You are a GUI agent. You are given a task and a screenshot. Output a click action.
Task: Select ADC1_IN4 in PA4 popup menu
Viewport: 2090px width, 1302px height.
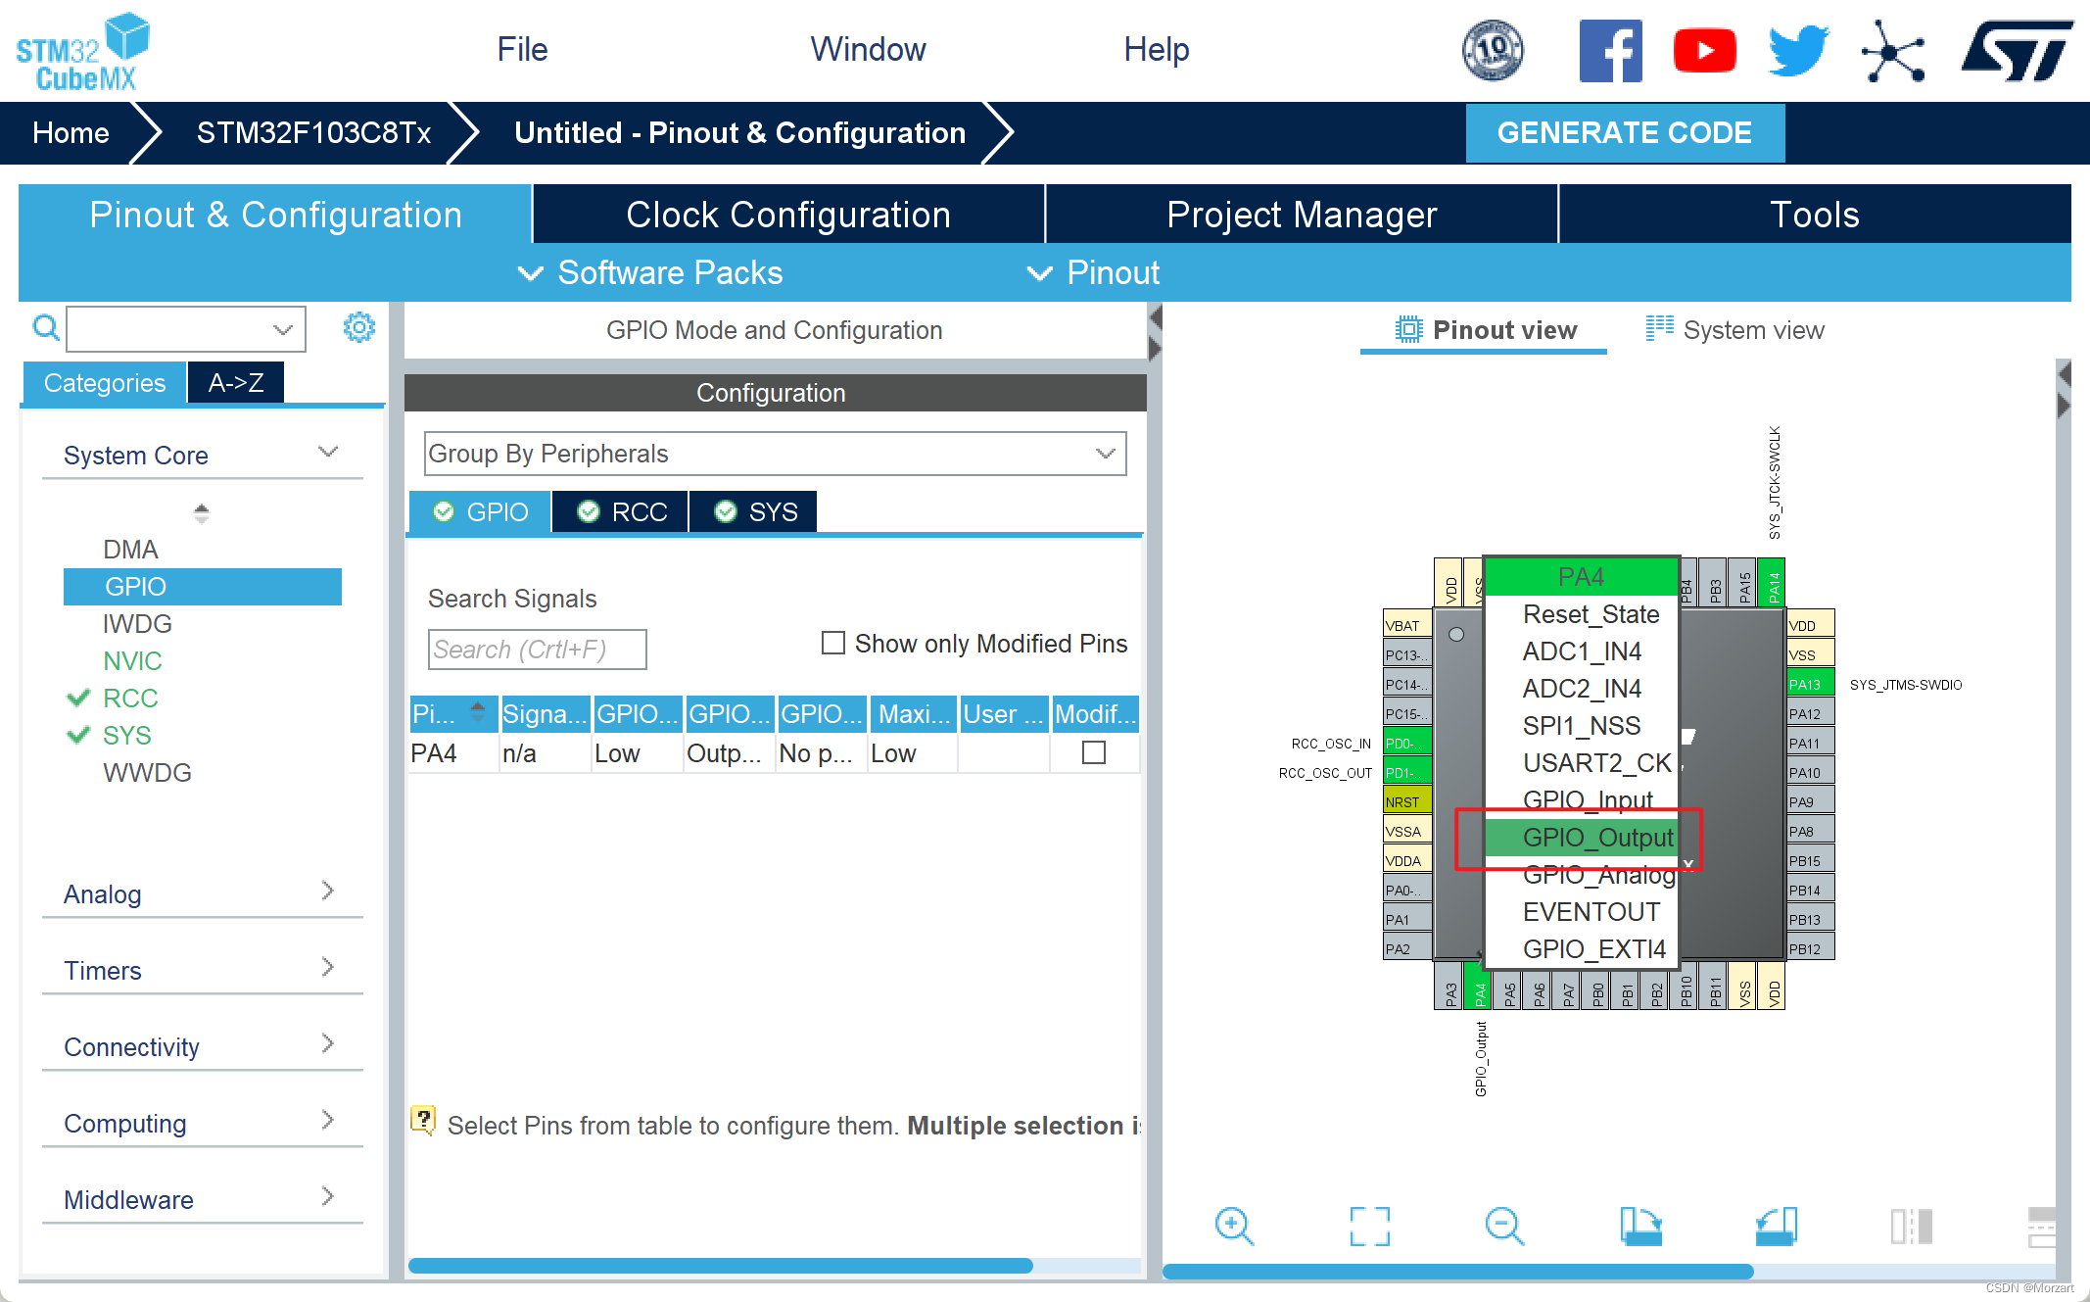tap(1582, 651)
